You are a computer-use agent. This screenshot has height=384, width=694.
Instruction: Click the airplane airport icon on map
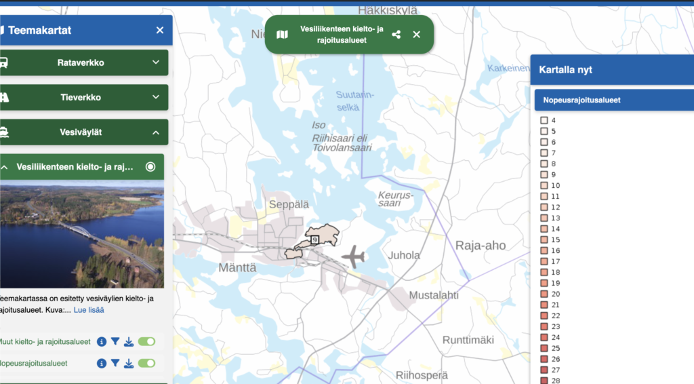pos(353,257)
